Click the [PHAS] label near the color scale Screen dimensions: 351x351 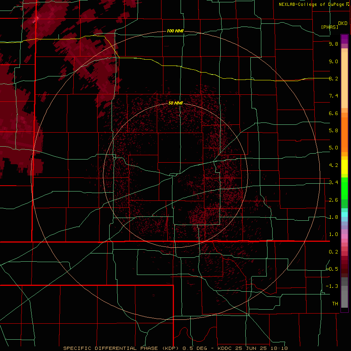[x=330, y=27]
